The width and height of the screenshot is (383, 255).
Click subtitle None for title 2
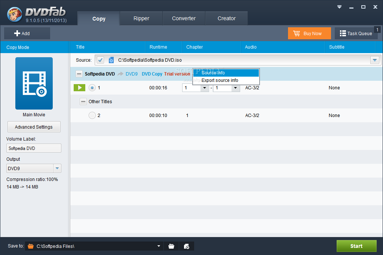(334, 115)
